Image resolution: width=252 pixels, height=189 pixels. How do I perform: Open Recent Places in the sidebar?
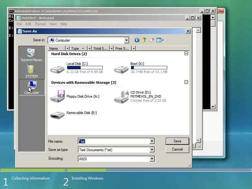click(31, 54)
